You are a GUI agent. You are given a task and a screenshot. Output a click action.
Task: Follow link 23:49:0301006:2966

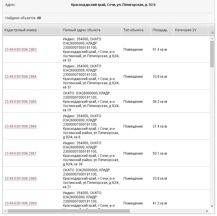point(21,127)
